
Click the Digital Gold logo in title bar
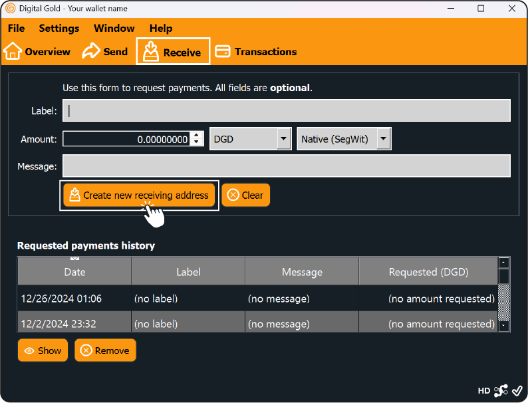(10, 9)
